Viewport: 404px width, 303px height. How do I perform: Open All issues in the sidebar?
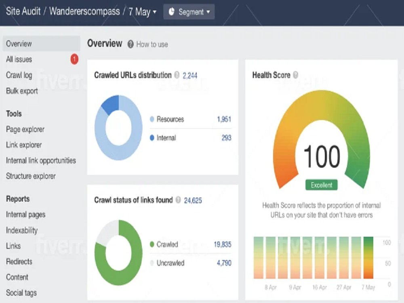tap(19, 59)
